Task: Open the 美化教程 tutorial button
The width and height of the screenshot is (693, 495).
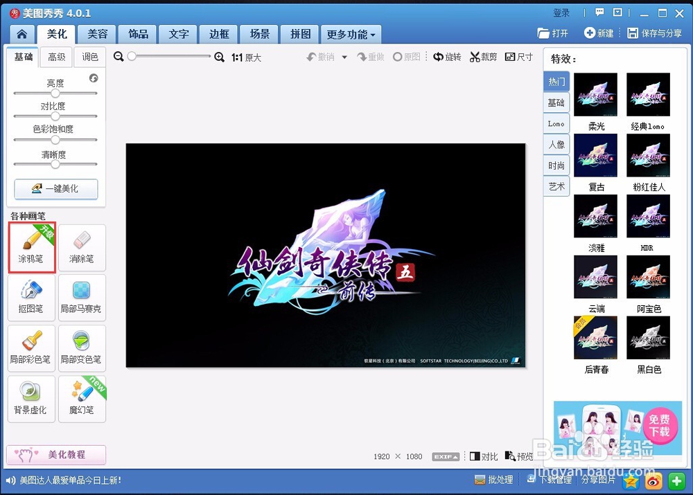Action: coord(56,454)
